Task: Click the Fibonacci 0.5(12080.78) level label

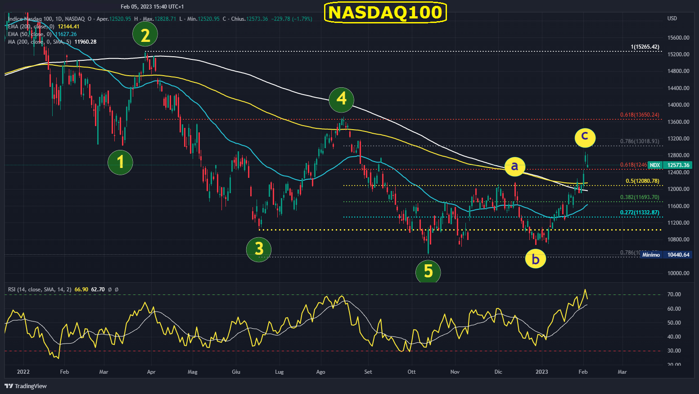Action: click(x=642, y=181)
